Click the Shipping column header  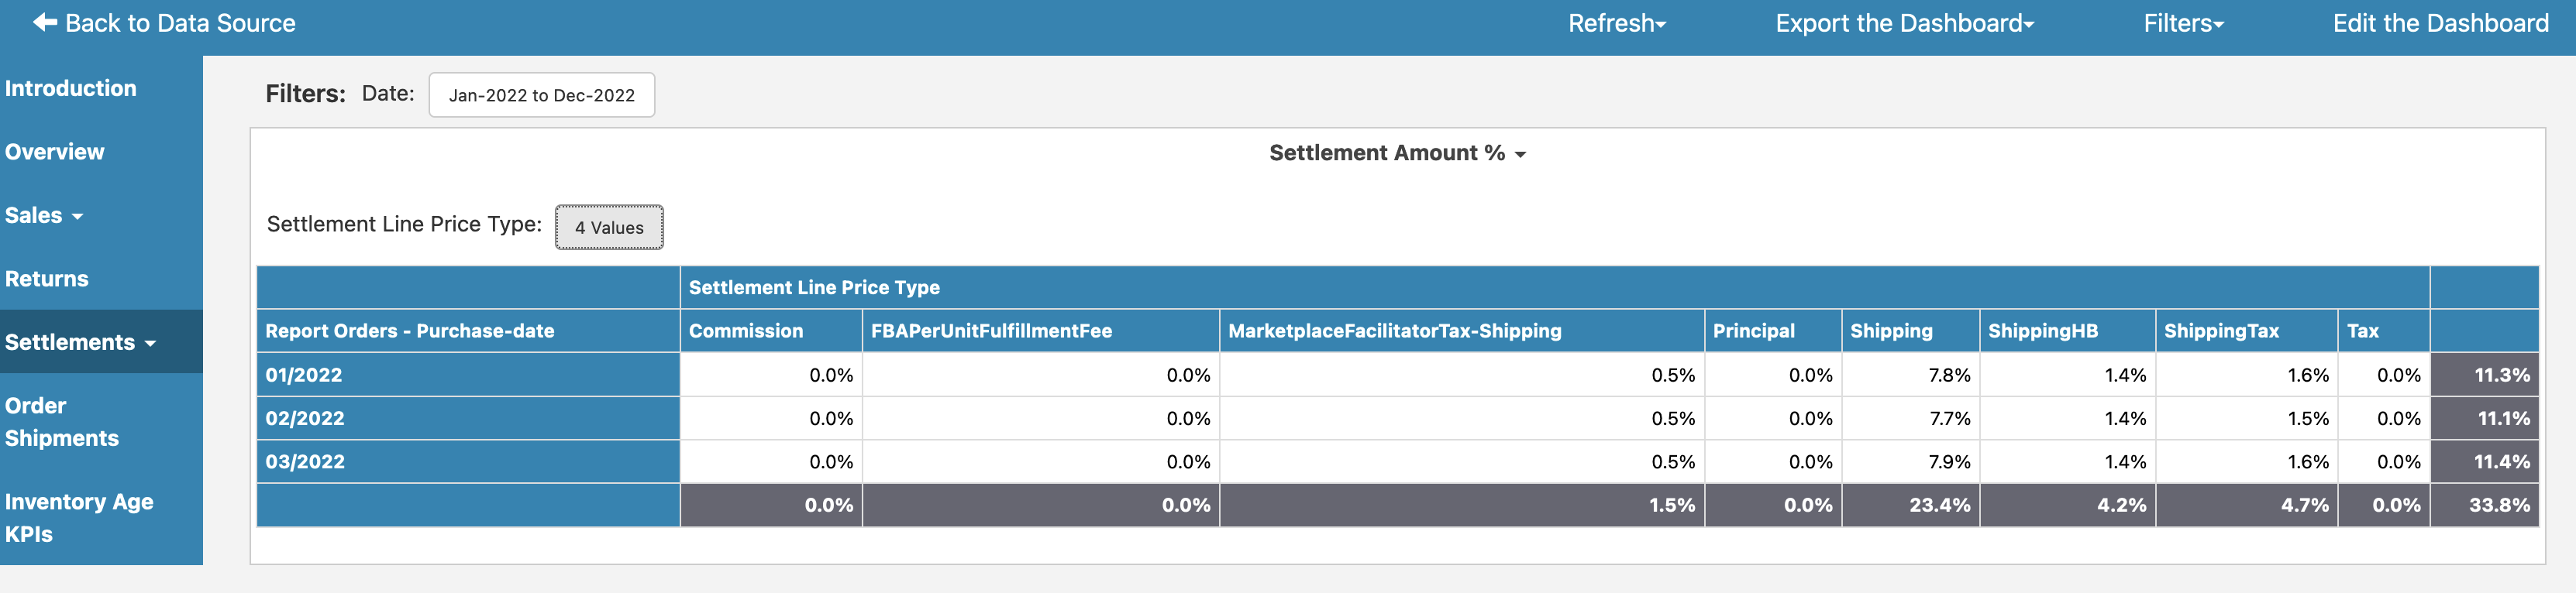(1891, 331)
